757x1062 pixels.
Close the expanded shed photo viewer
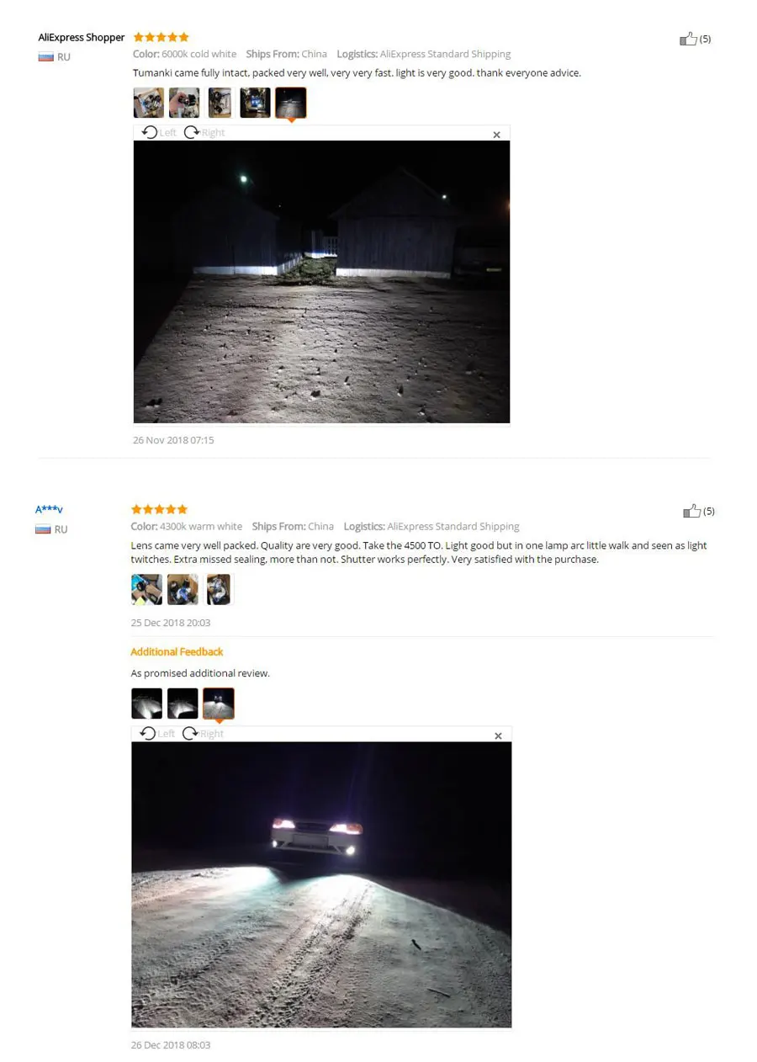click(496, 135)
